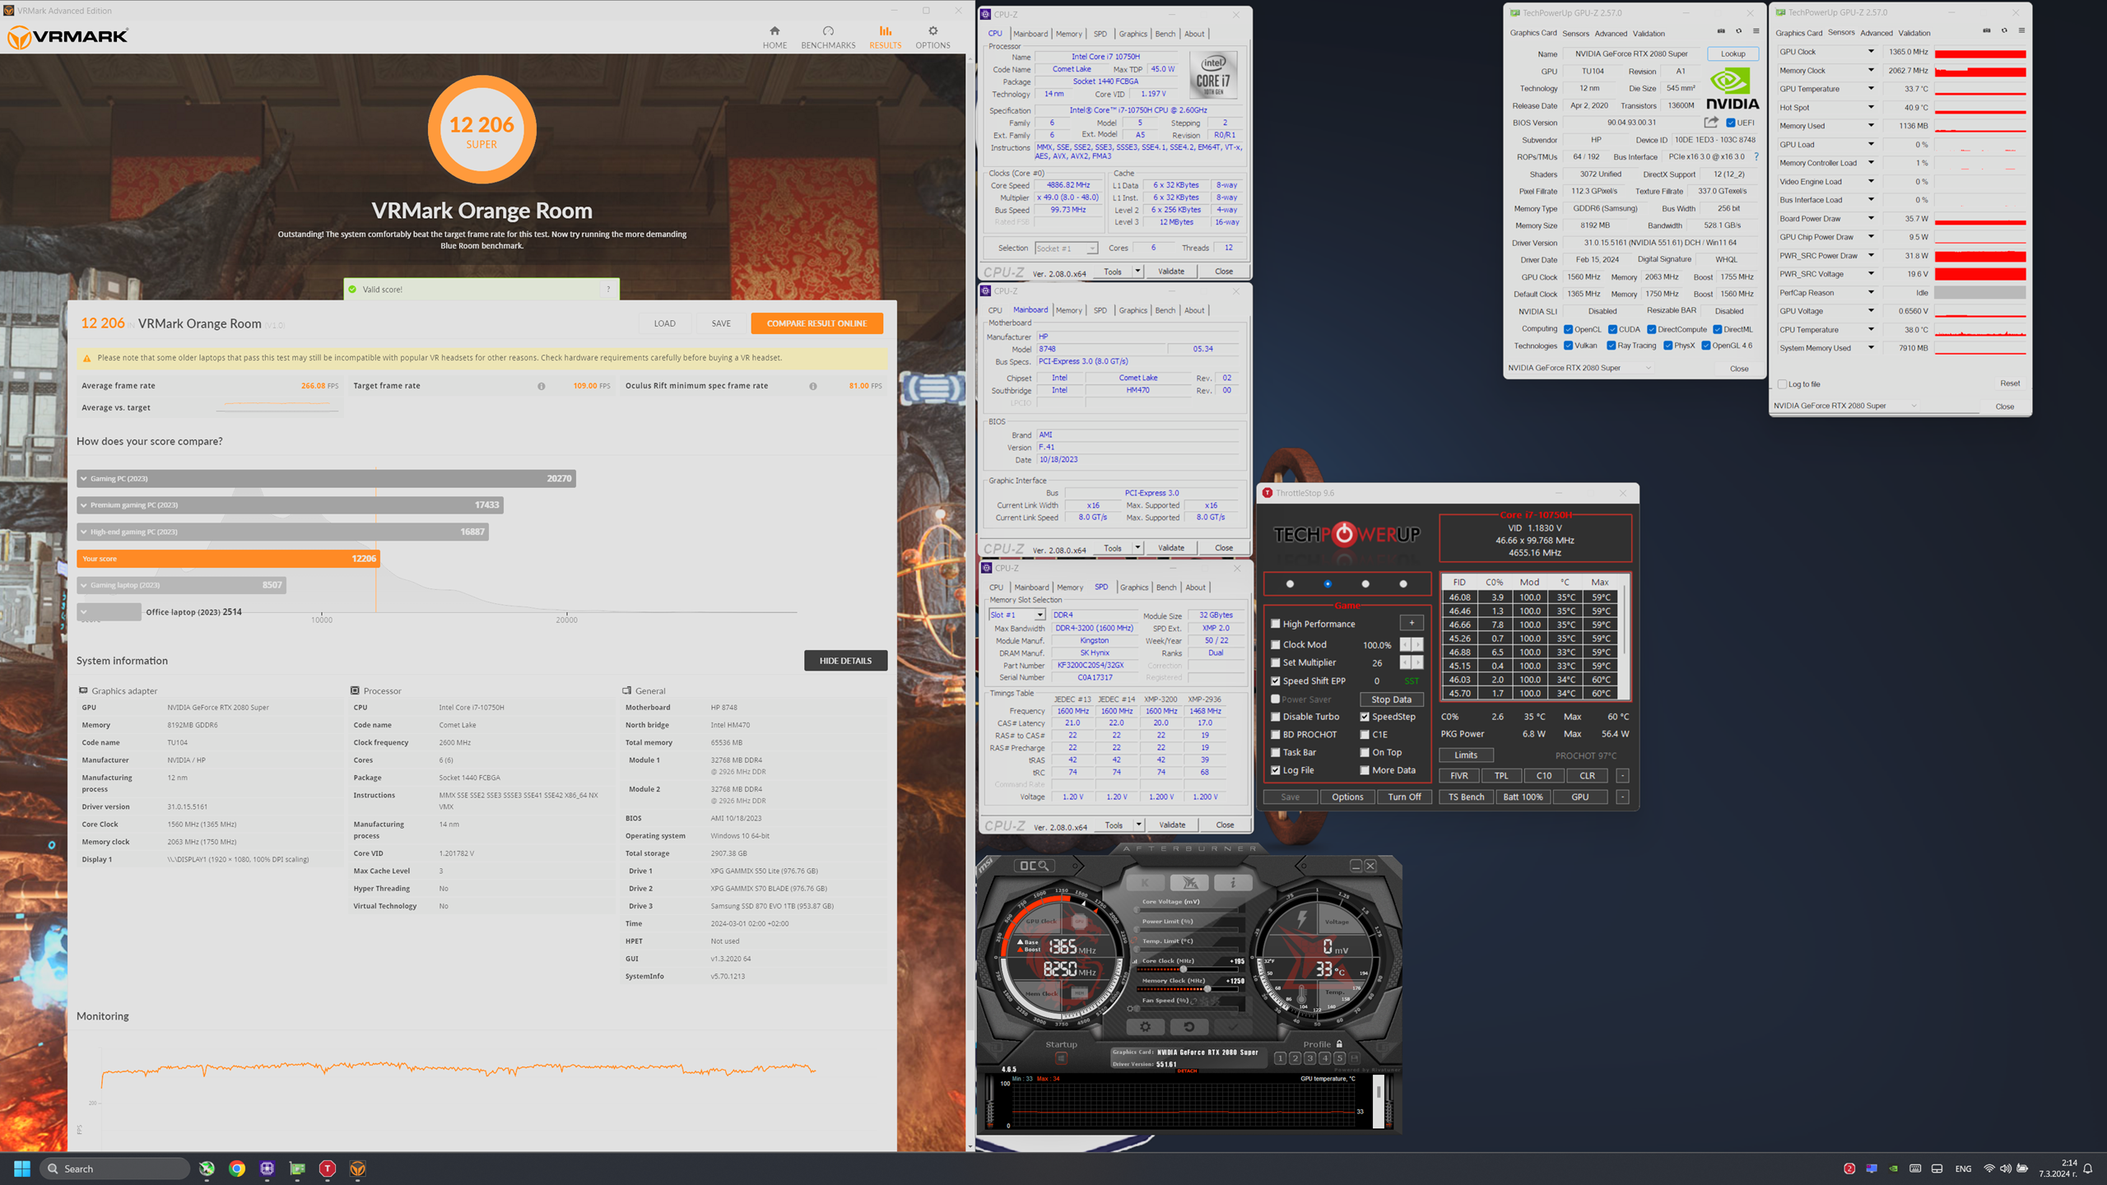This screenshot has height=1185, width=2107.
Task: Click Lookup button in GPU-Z
Action: (x=1733, y=53)
